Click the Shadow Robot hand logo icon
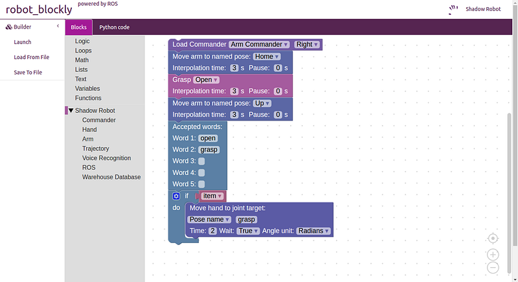The image size is (518, 282). [x=453, y=10]
